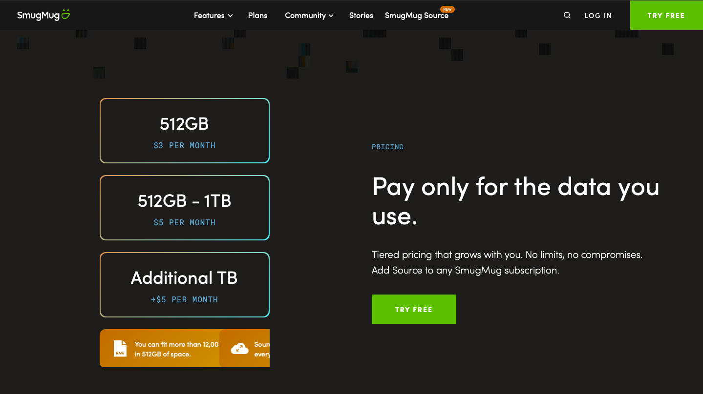Expand the Community dropdown menu

309,15
